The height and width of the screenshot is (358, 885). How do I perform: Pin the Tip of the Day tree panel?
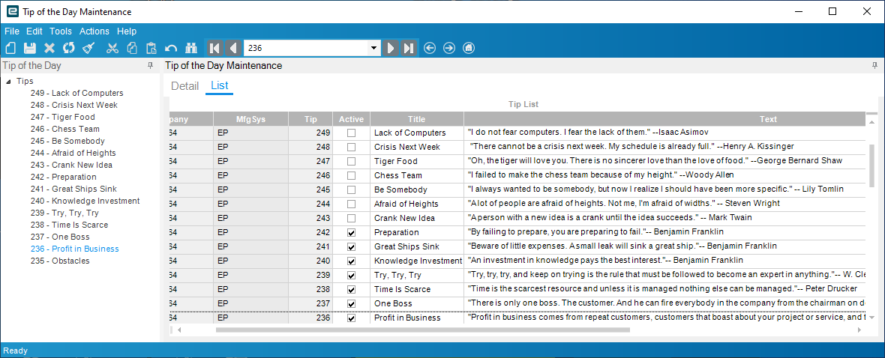(x=150, y=66)
